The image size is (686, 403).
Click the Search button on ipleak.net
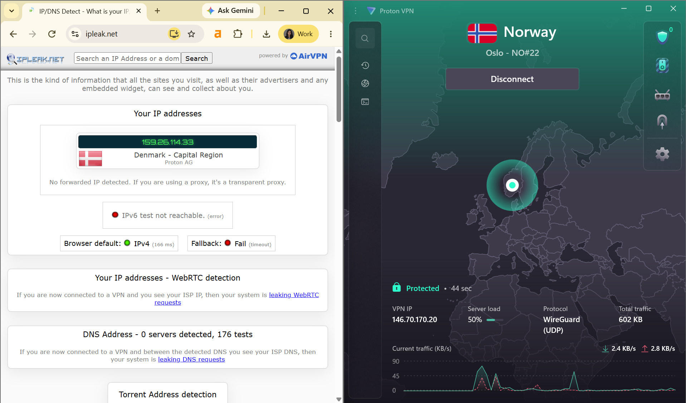(196, 58)
